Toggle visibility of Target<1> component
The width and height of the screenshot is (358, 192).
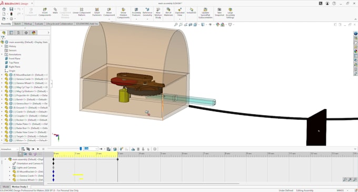11,136
